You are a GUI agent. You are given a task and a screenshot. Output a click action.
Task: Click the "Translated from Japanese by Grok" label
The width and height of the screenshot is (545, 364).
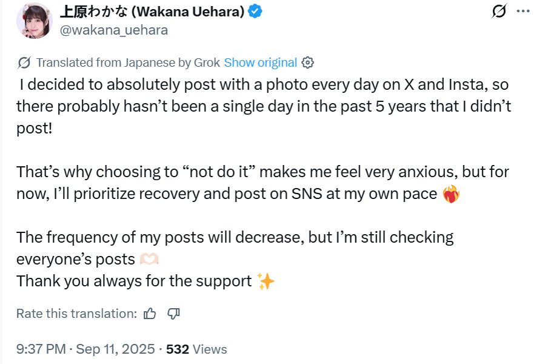click(x=129, y=62)
